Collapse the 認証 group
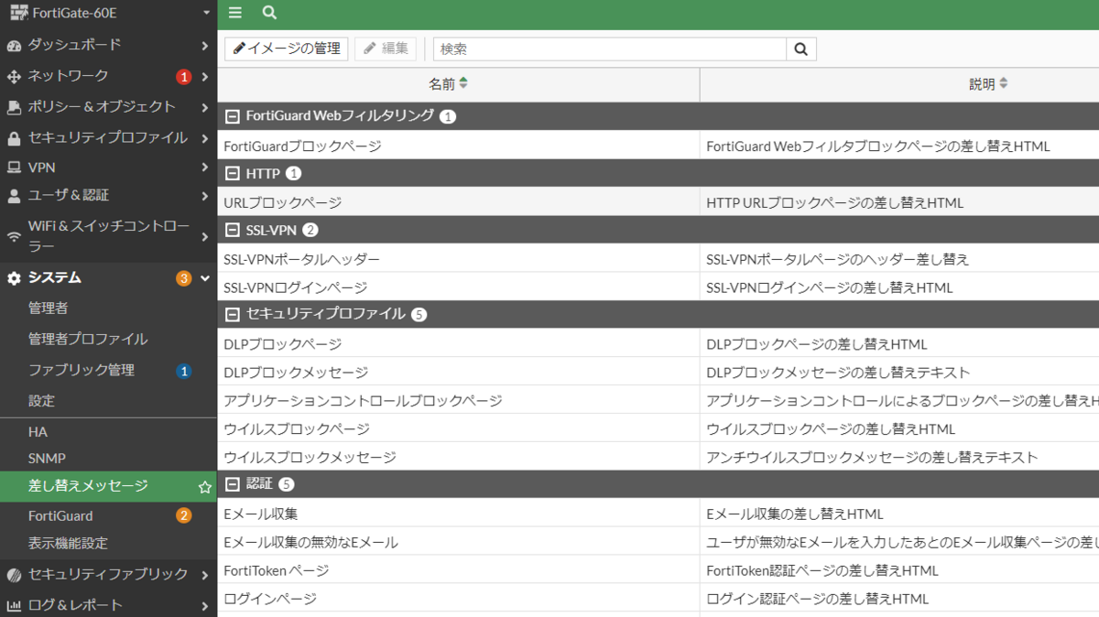This screenshot has width=1099, height=617. 233,483
